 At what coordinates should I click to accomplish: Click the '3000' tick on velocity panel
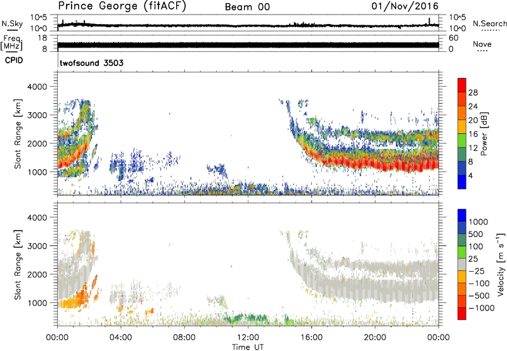(37, 246)
